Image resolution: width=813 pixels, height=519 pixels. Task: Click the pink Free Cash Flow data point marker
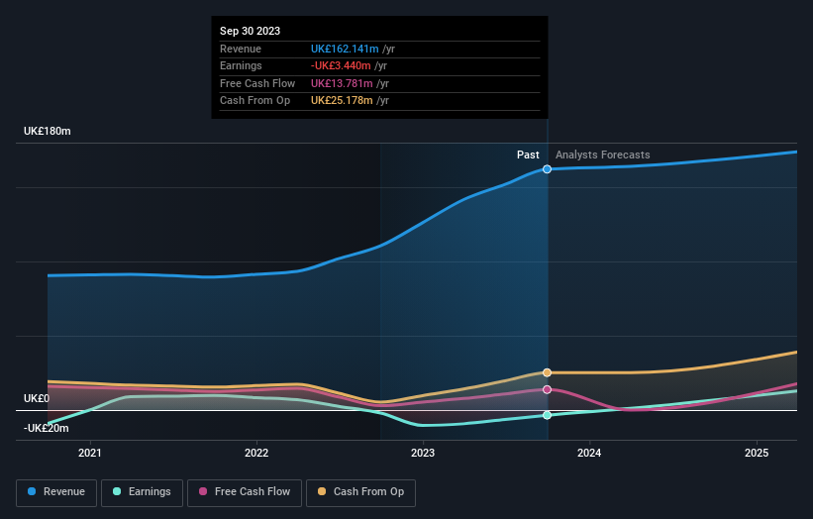pyautogui.click(x=547, y=390)
